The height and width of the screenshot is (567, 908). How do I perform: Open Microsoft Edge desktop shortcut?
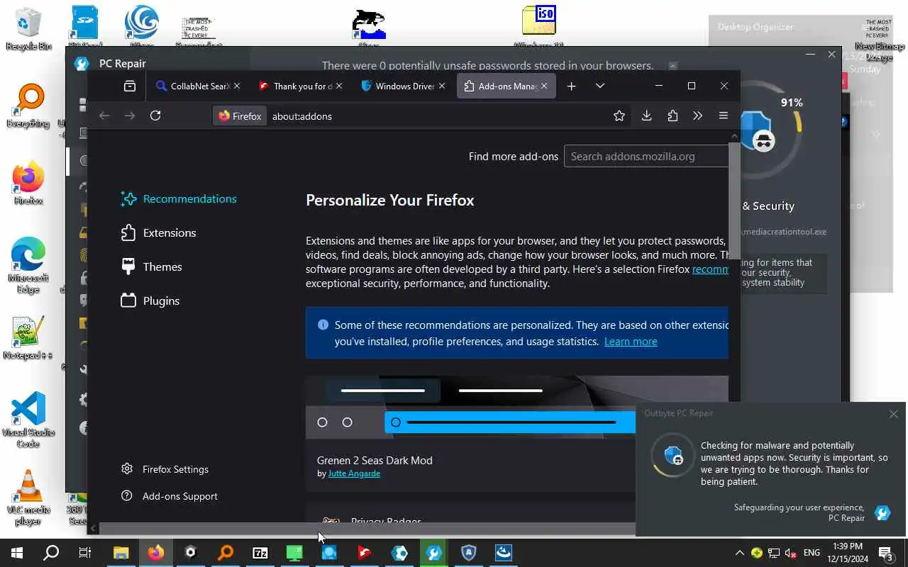pos(28,266)
